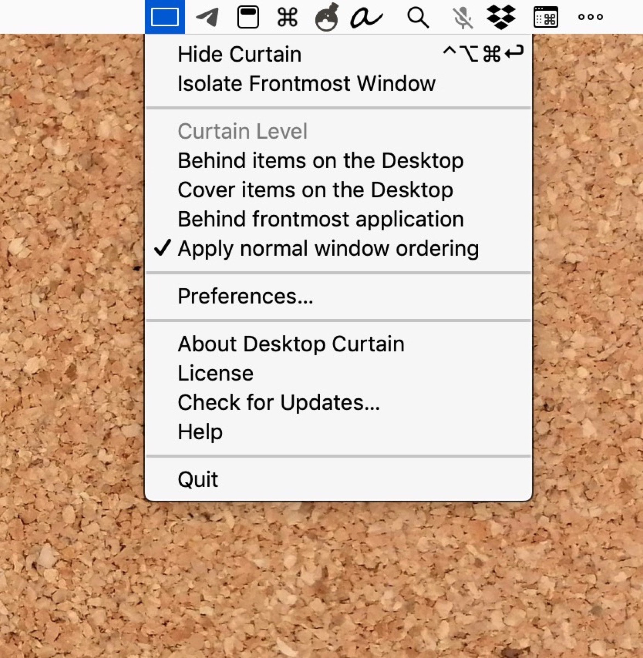Click the command key symbol icon
The height and width of the screenshot is (658, 643).
click(x=287, y=17)
